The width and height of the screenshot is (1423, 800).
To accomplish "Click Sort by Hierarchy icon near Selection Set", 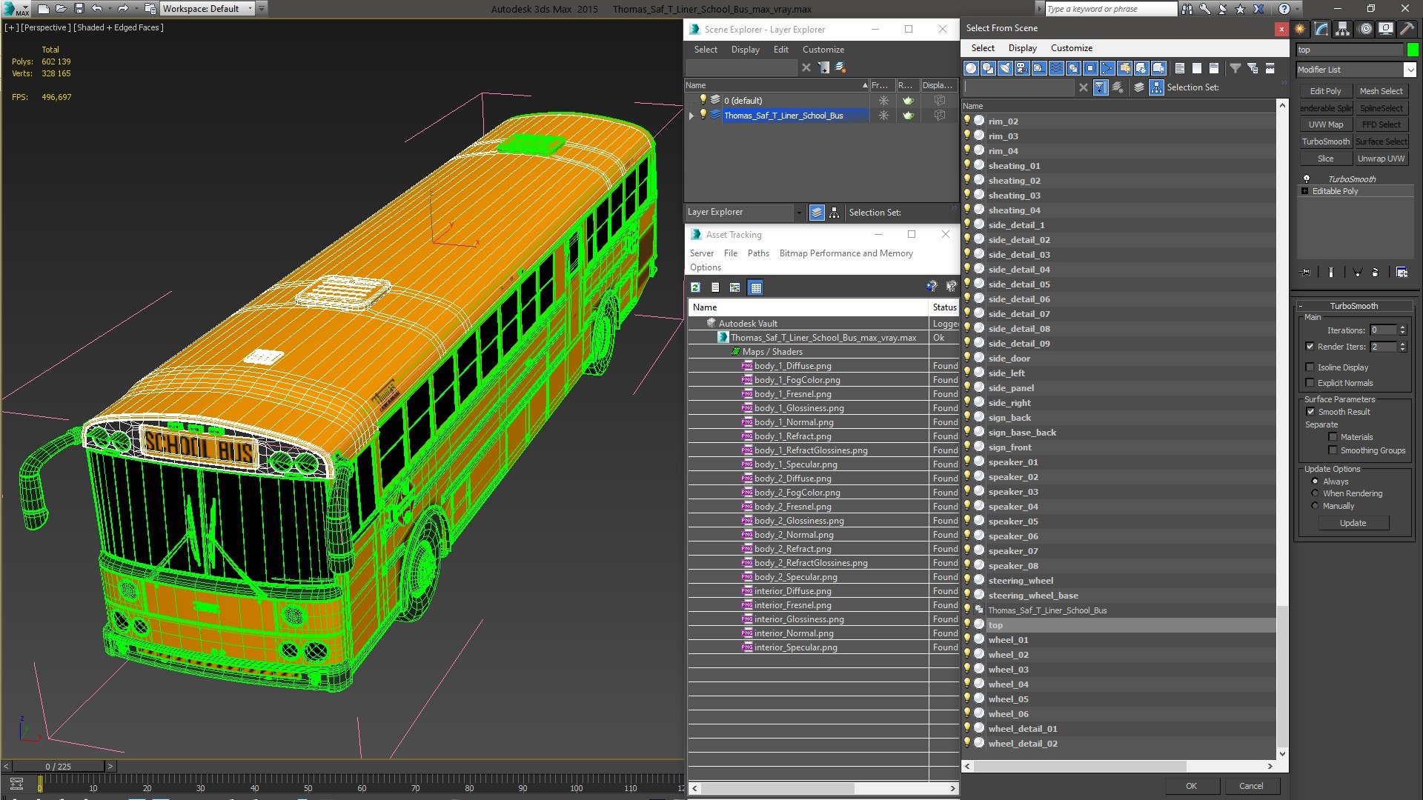I will [x=1156, y=87].
